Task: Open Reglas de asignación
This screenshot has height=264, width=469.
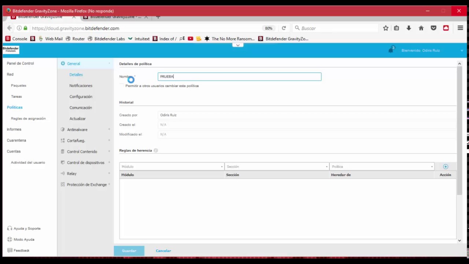Action: coord(28,118)
